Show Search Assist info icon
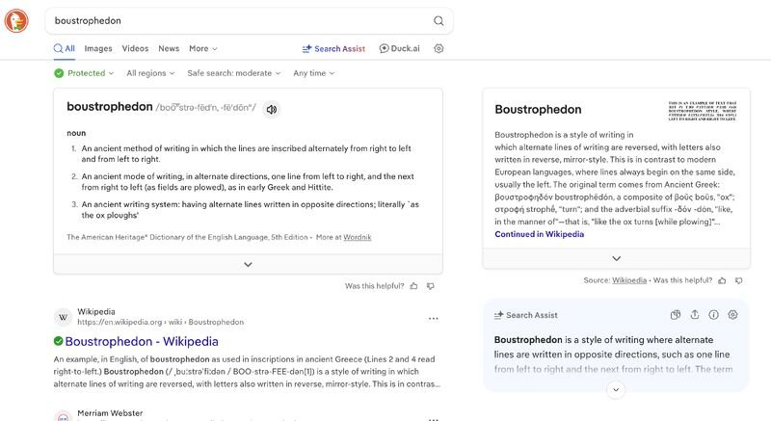The height and width of the screenshot is (421, 771). (713, 315)
